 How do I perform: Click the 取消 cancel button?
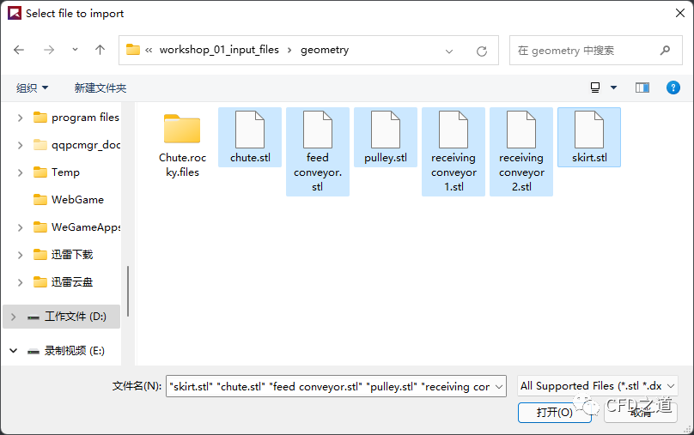641,413
